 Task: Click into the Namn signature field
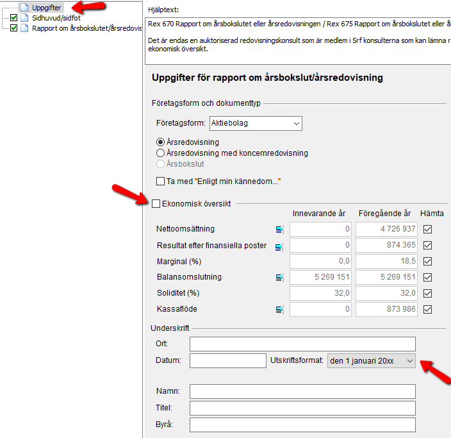[302, 391]
